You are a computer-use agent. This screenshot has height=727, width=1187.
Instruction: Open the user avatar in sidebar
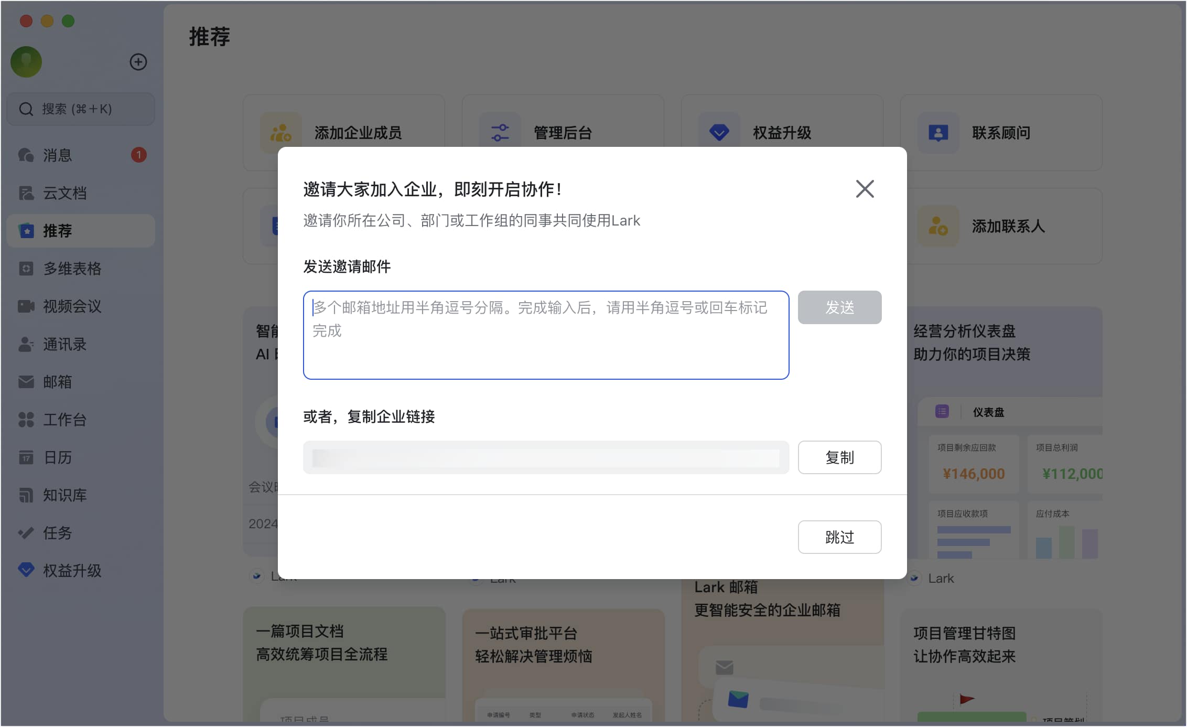point(26,62)
